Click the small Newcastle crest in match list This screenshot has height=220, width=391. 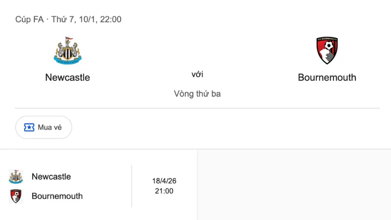click(16, 176)
